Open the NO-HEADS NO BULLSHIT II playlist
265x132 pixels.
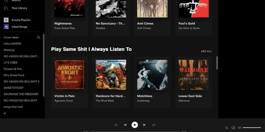coord(22,82)
